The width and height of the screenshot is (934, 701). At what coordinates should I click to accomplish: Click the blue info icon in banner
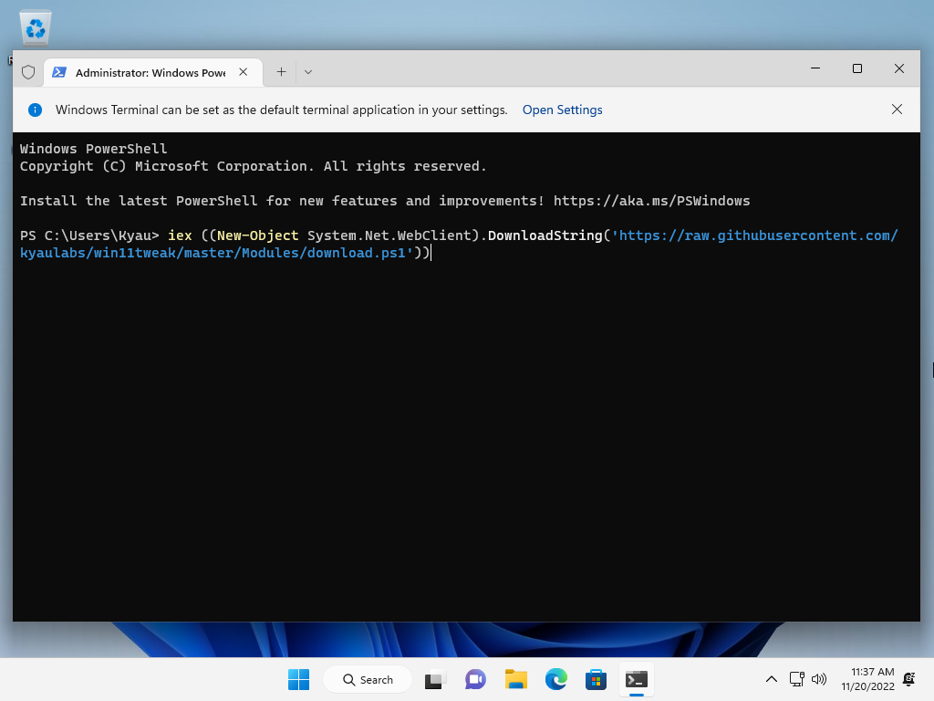36,110
